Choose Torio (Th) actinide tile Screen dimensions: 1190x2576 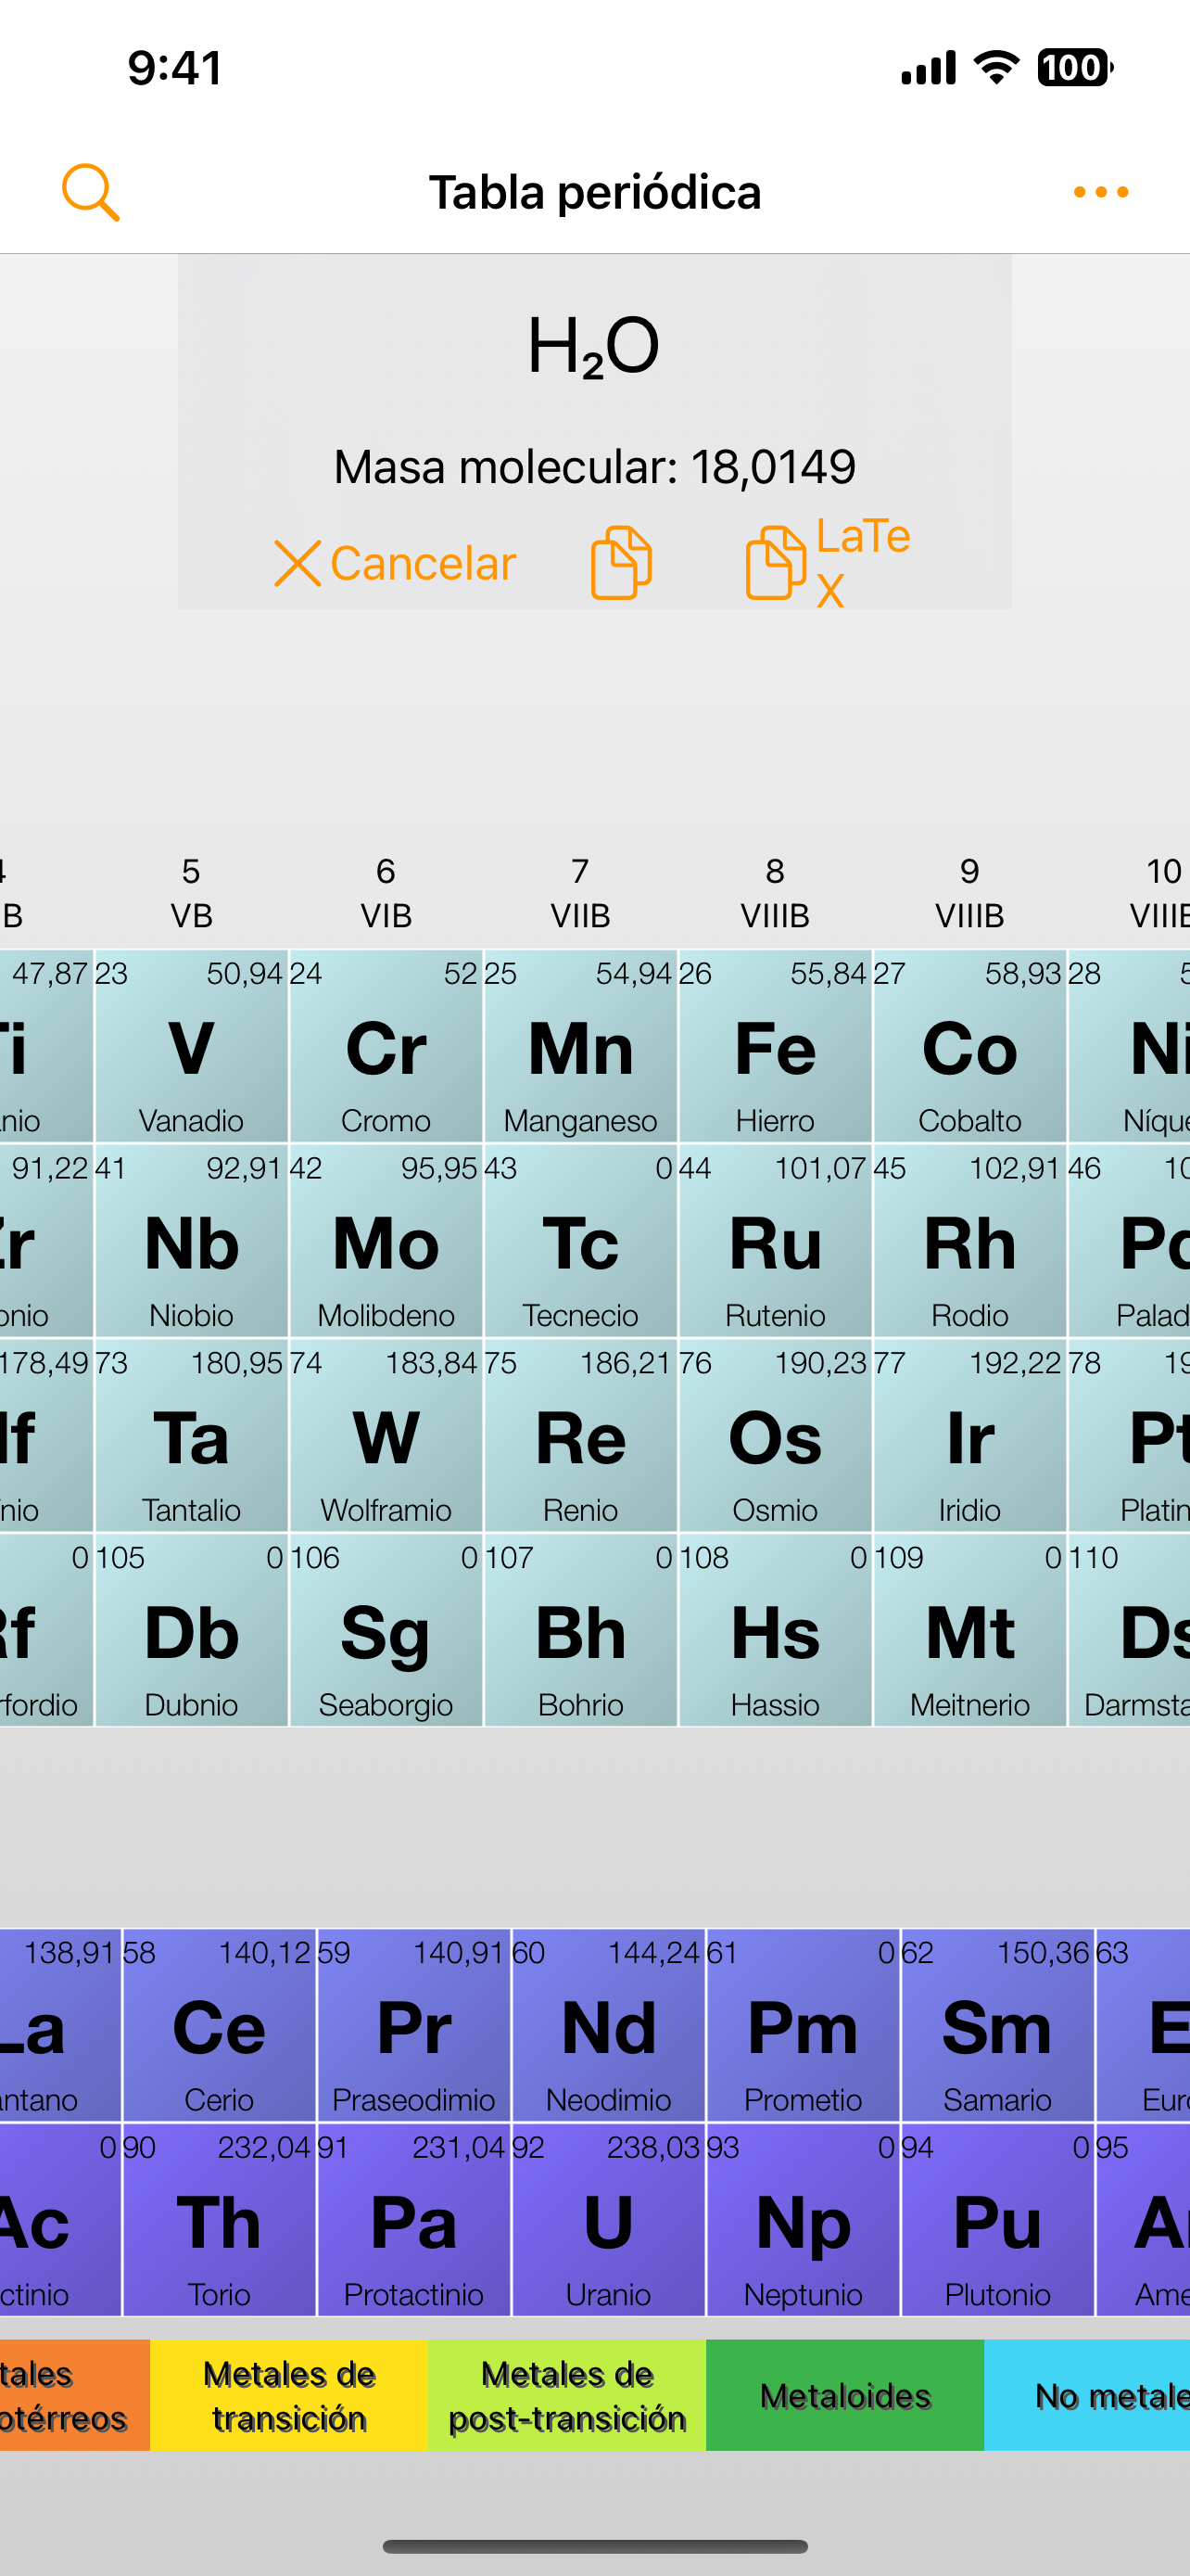click(x=219, y=2220)
